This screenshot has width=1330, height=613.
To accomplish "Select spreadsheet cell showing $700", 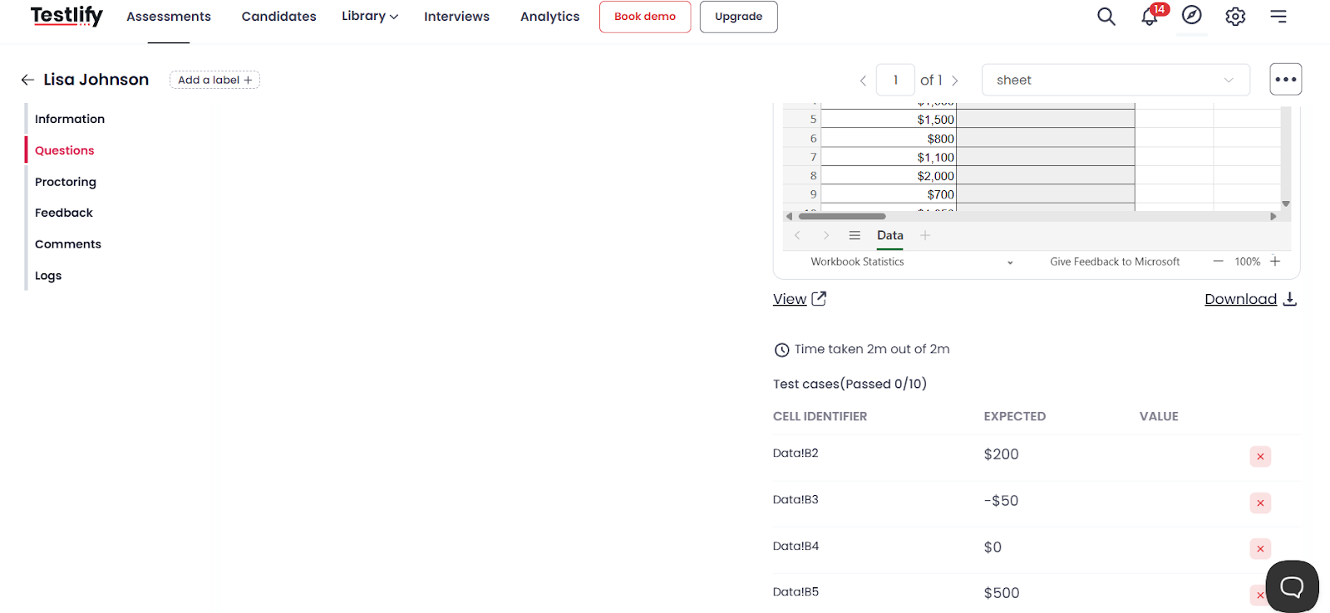I will pos(889,194).
